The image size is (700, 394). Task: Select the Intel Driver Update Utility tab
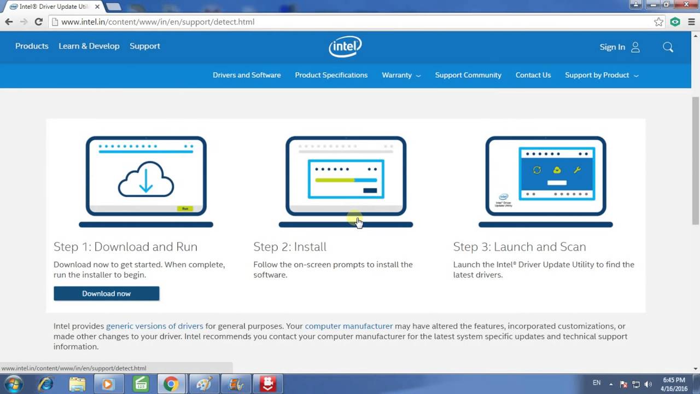point(52,7)
